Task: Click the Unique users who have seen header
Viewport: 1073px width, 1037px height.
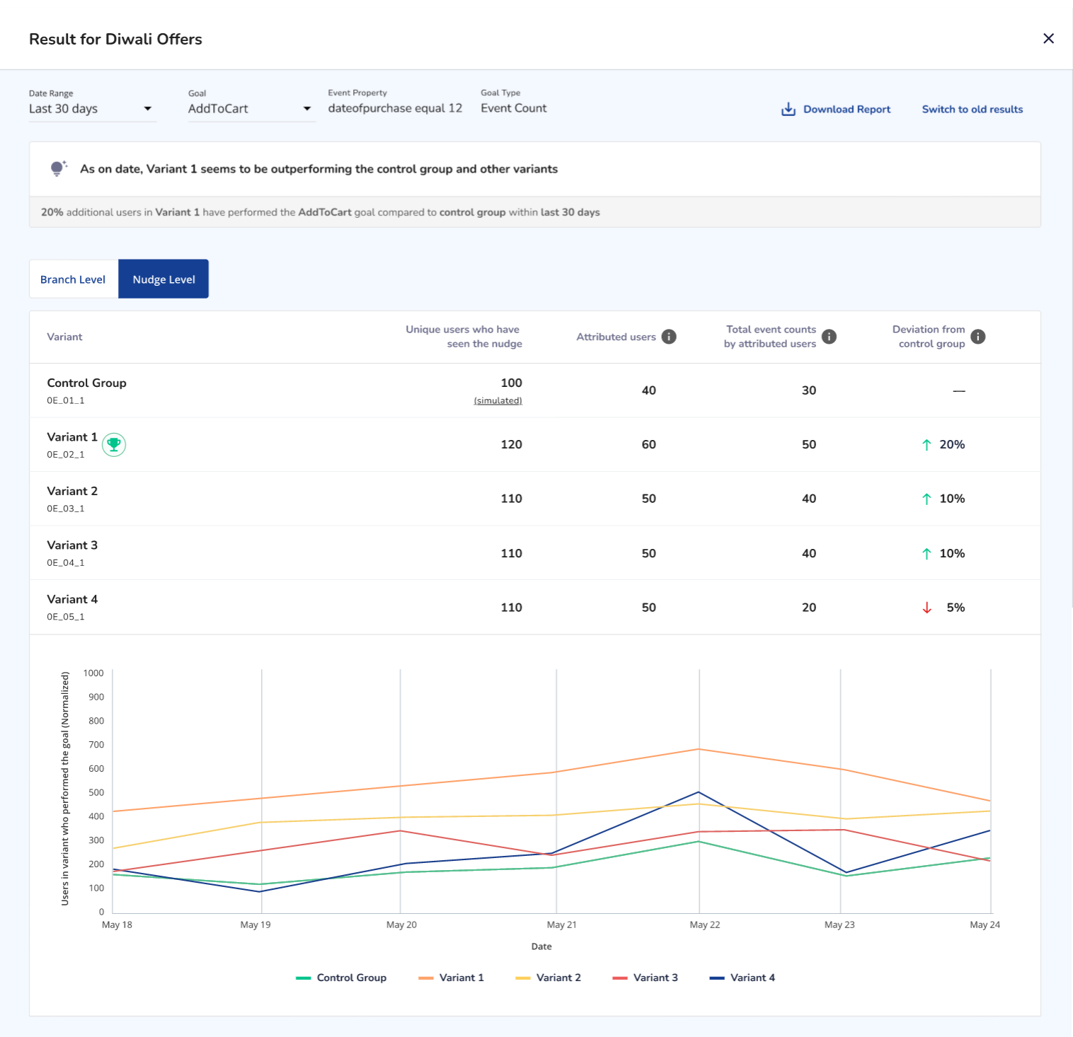Action: point(464,337)
